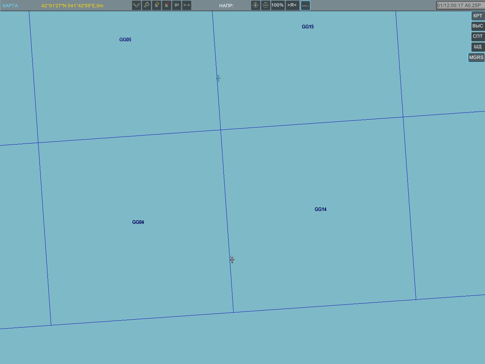This screenshot has width=485, height=364.
Task: Switch to the СПТ satellite map mode
Action: 478,36
